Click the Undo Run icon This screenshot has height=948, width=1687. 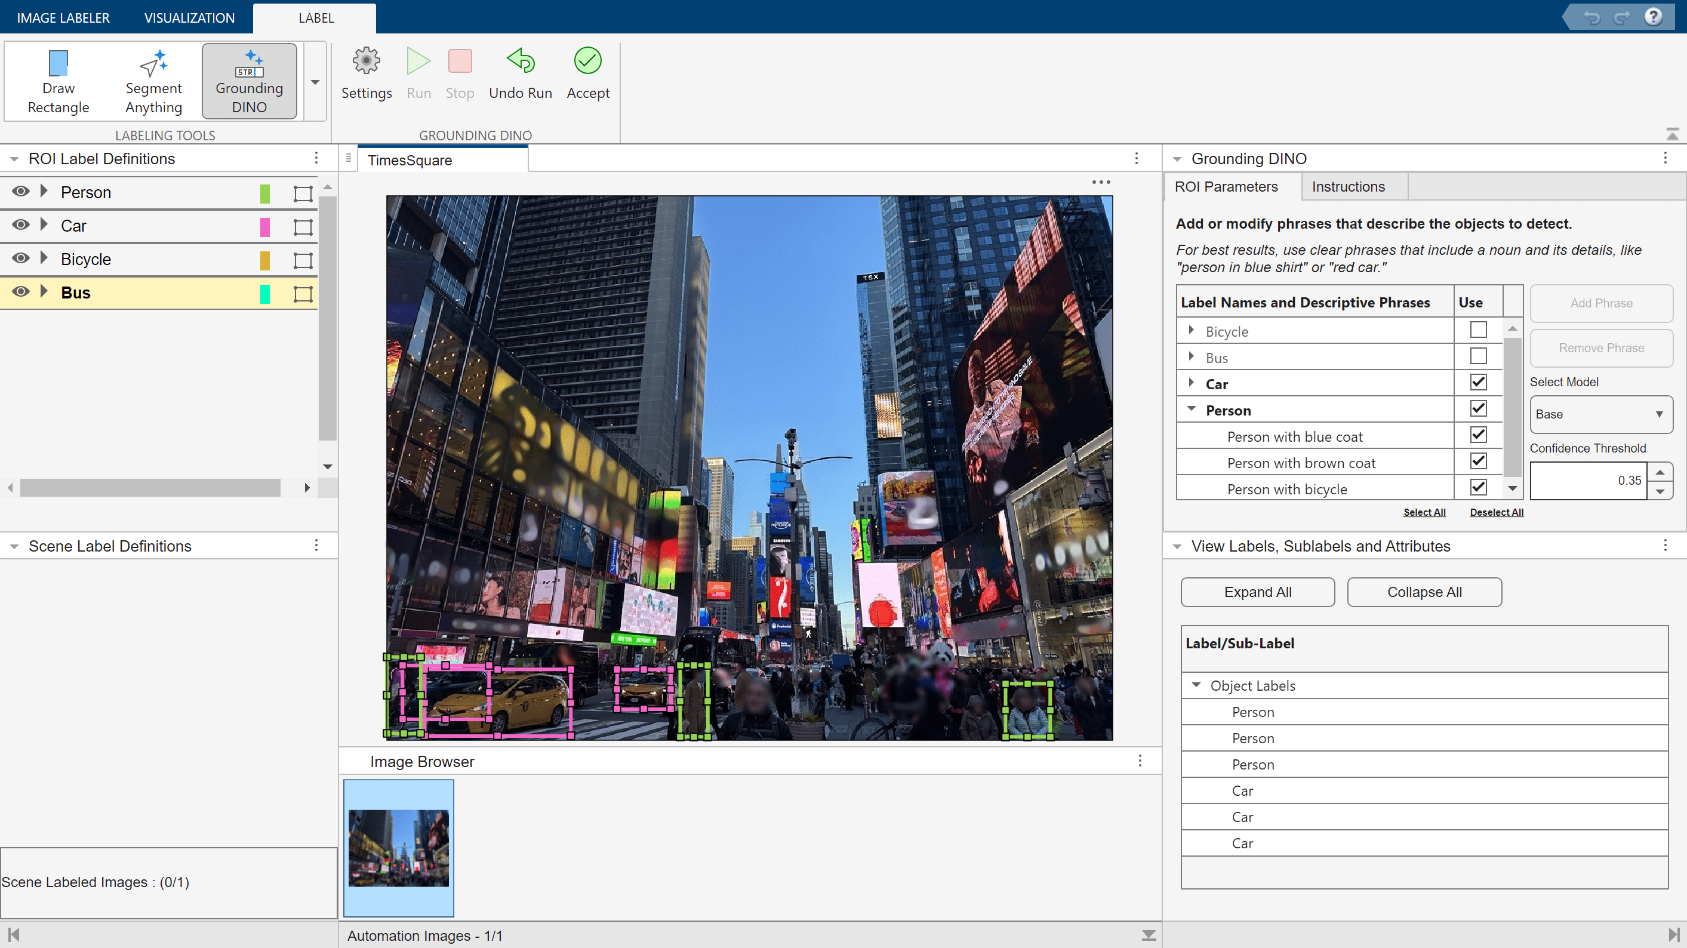pyautogui.click(x=520, y=61)
